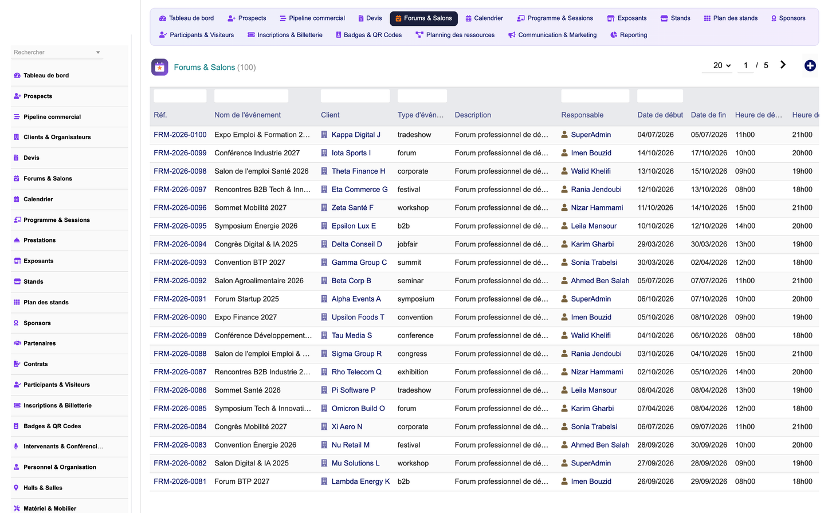Open the Devis tab in the top nav

[x=370, y=18]
